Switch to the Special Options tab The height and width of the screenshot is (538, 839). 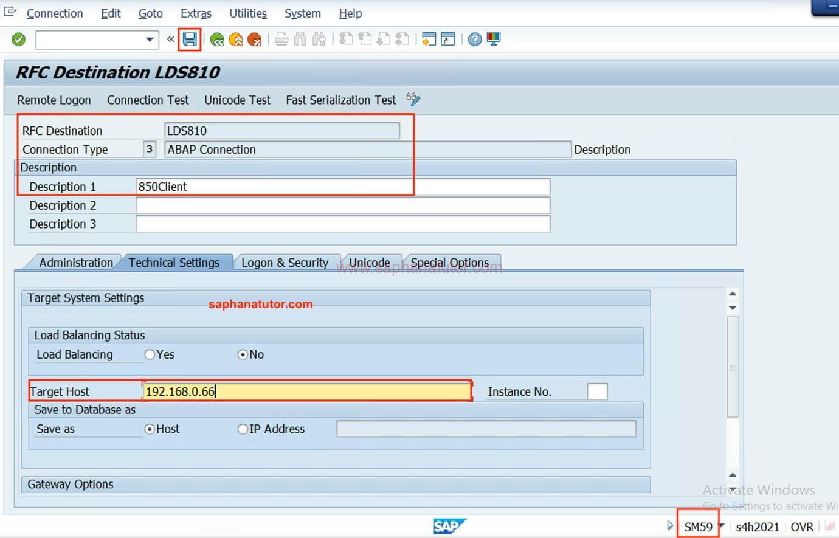[x=449, y=263]
